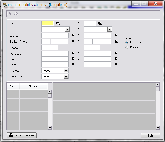This screenshot has width=165, height=142.
Task: Open the Retenidos dropdown showing Todos
Action: click(66, 76)
